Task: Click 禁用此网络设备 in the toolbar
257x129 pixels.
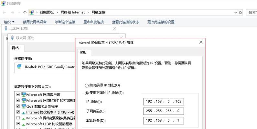Action: 35,22
